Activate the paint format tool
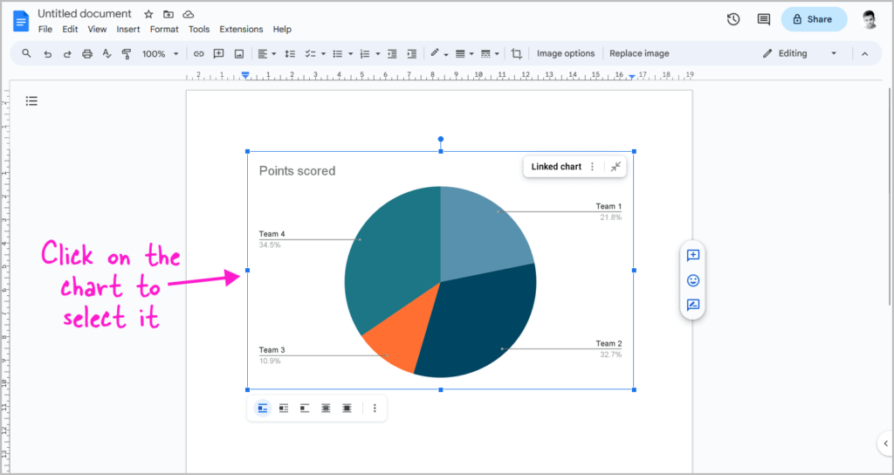This screenshot has width=894, height=475. coord(127,53)
